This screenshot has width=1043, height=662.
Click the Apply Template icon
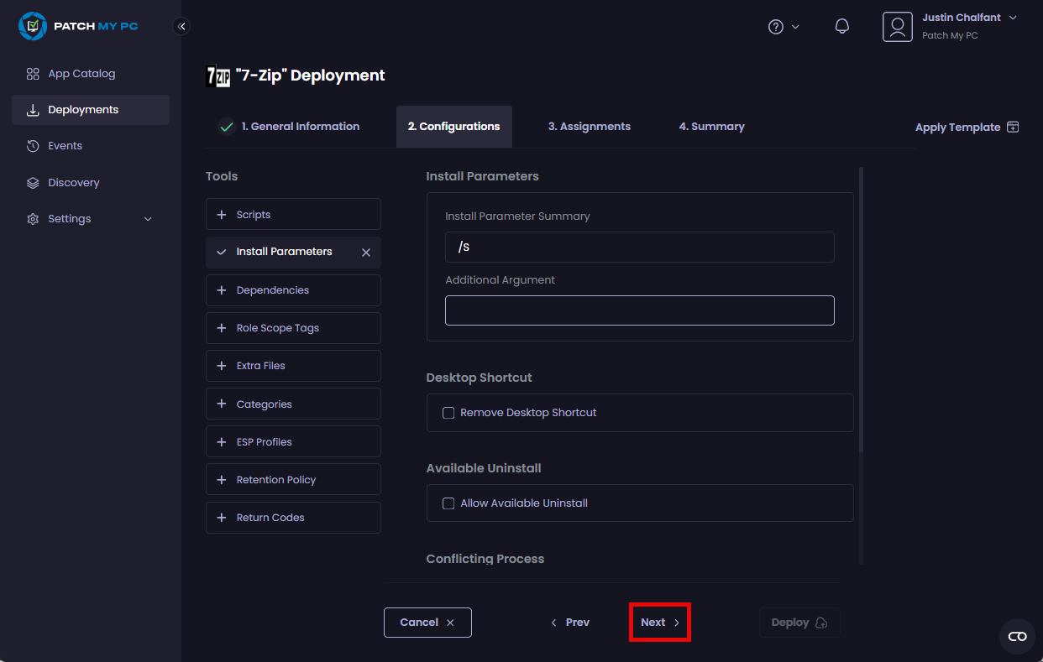pos(1013,128)
